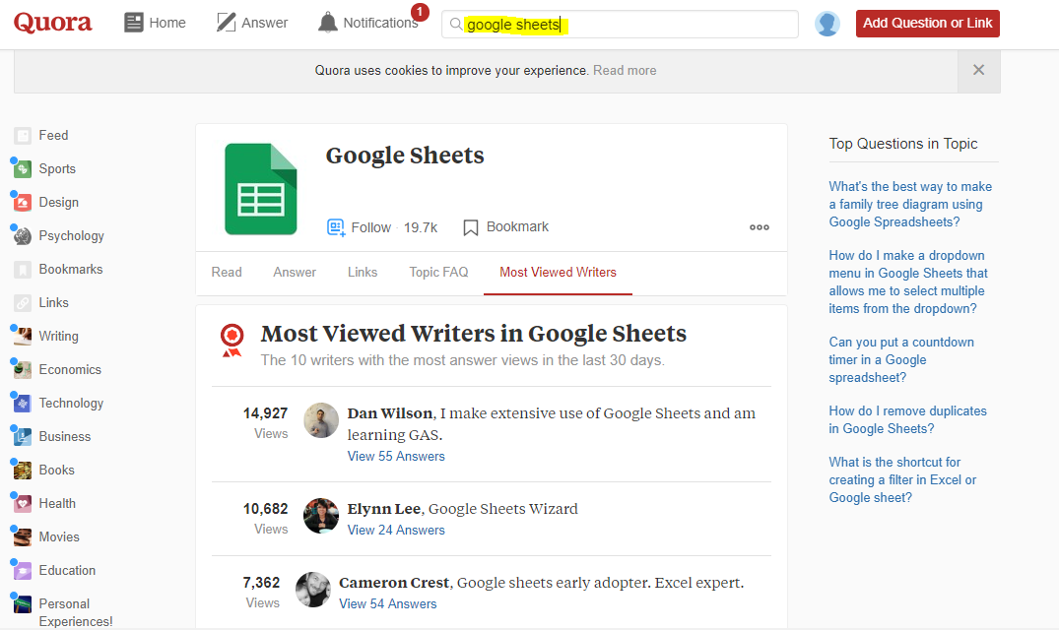Open Cameron Crest's profile name
This screenshot has width=1059, height=630.
click(394, 583)
